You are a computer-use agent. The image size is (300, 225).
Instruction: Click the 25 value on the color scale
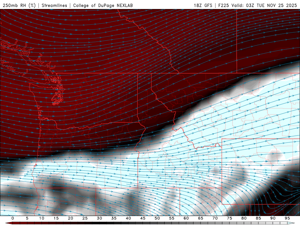tap(85, 218)
